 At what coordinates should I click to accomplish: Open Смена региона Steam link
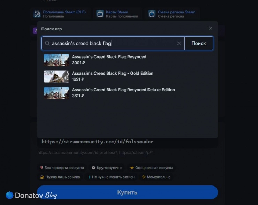[x=176, y=12]
